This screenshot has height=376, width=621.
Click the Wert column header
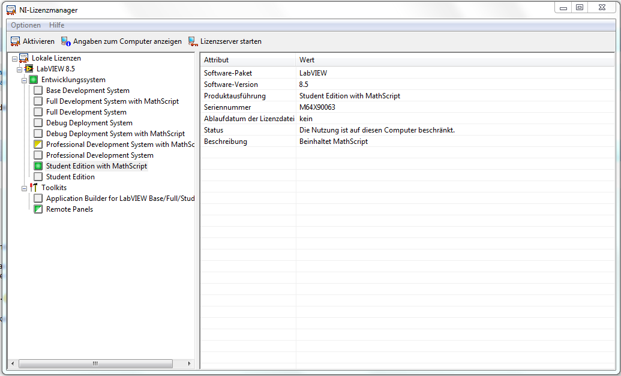tap(455, 60)
